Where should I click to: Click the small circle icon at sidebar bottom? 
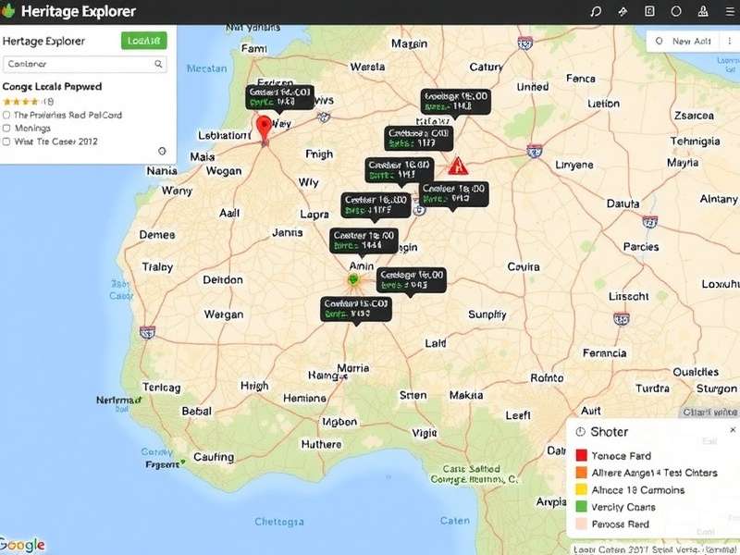(x=163, y=151)
